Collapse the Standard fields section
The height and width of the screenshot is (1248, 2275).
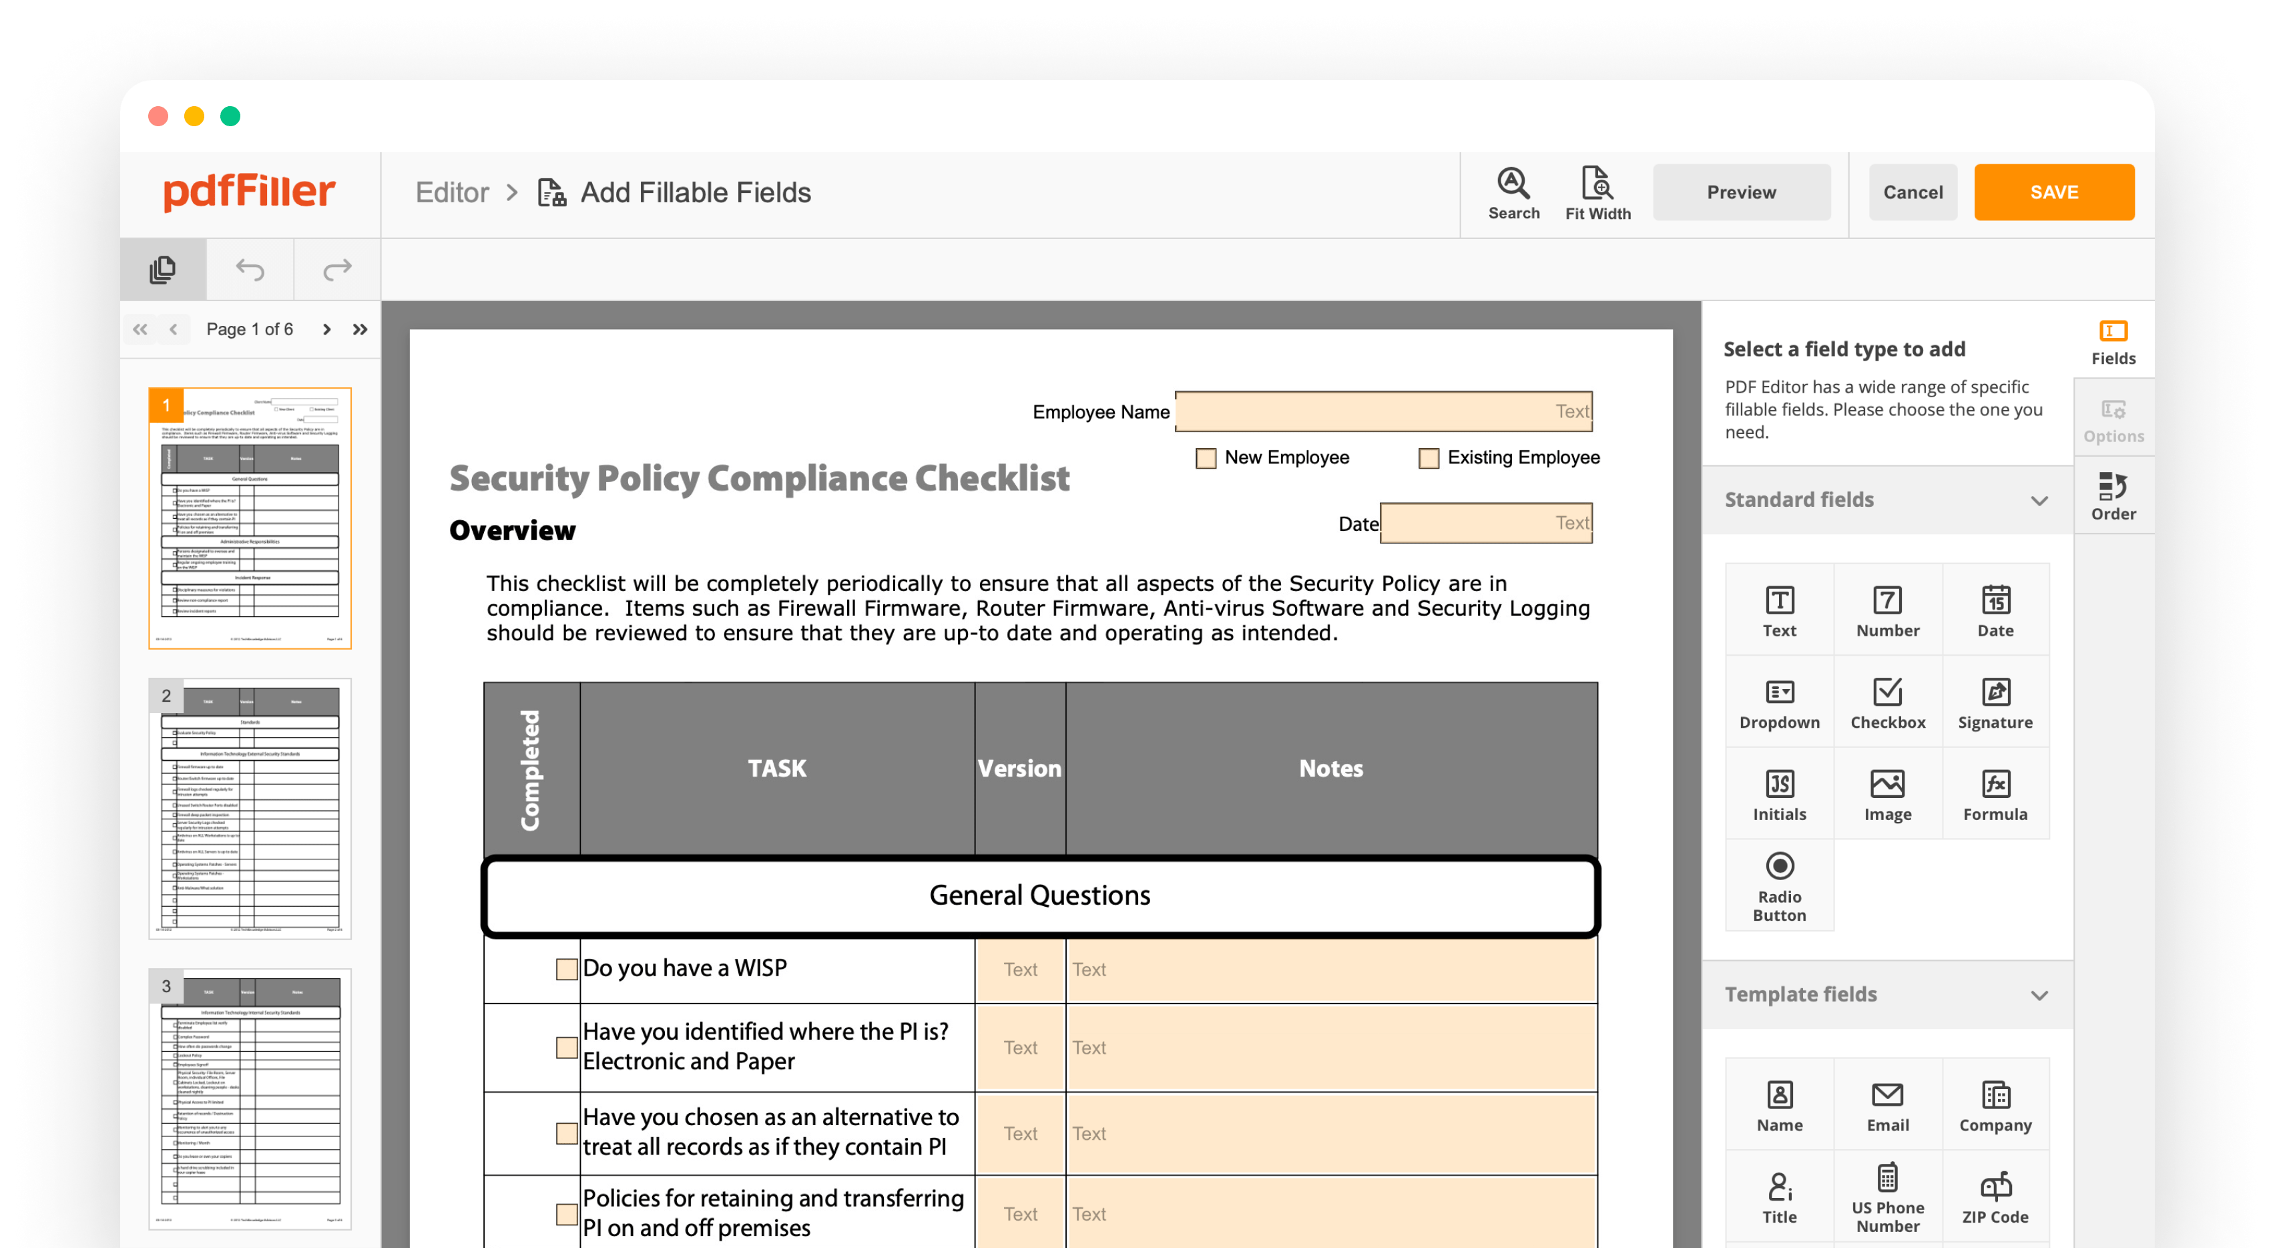point(2040,500)
